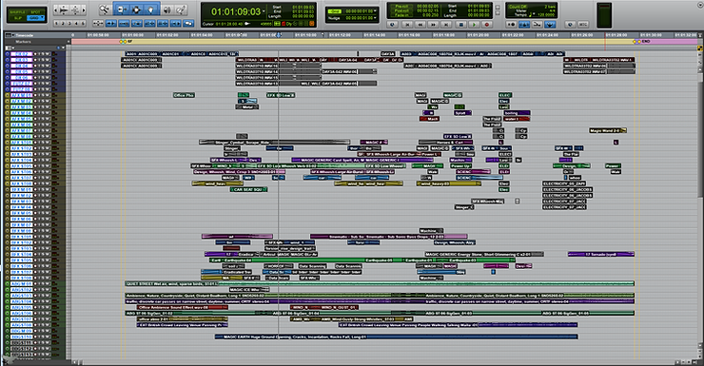
Task: Click the audio waveform zoom button
Action: tap(64, 10)
